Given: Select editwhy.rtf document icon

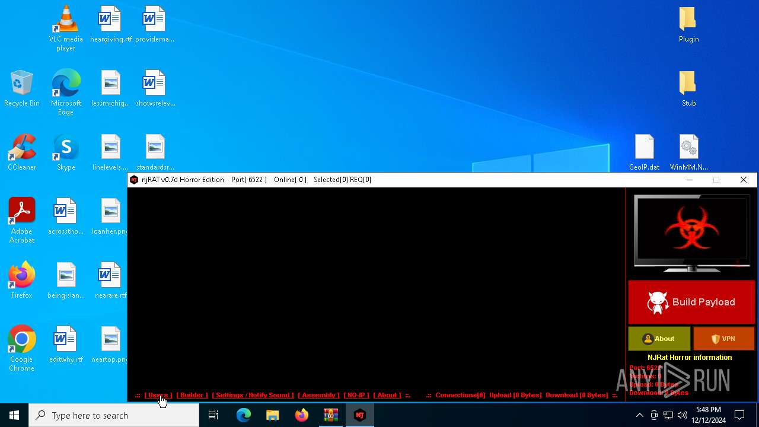Looking at the screenshot, I should [66, 345].
